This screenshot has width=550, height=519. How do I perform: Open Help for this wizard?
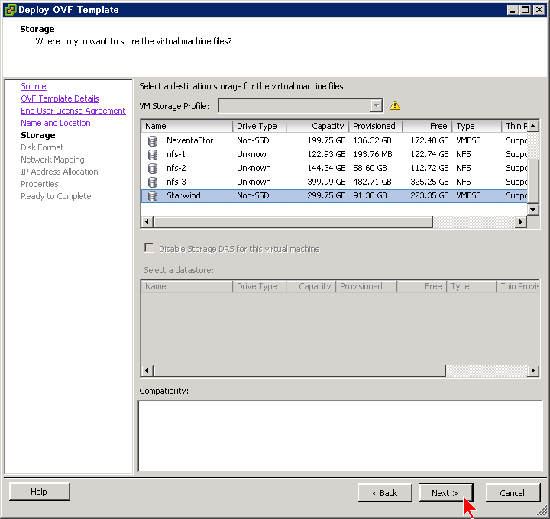click(x=39, y=492)
